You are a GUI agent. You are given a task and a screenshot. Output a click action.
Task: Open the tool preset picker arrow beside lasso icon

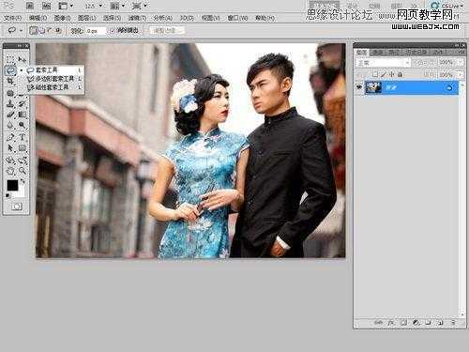(21, 30)
